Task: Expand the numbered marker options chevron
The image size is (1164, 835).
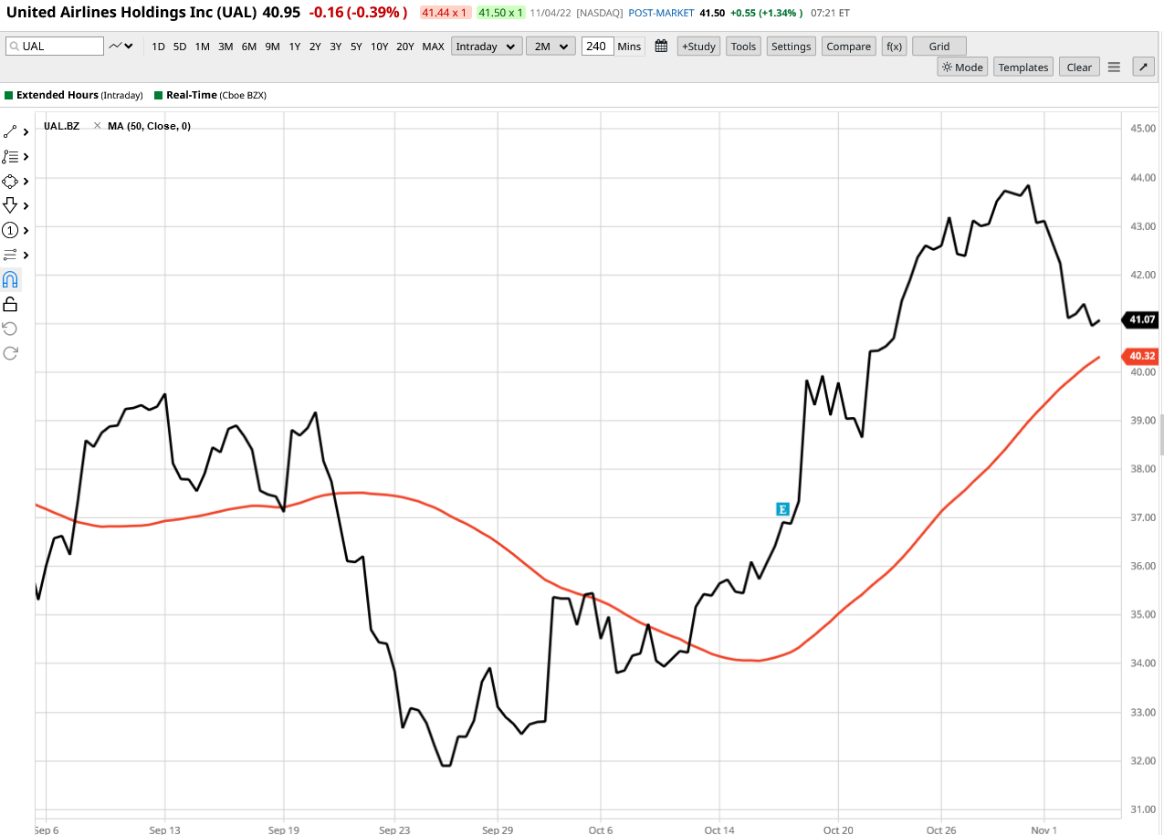Action: pos(26,231)
